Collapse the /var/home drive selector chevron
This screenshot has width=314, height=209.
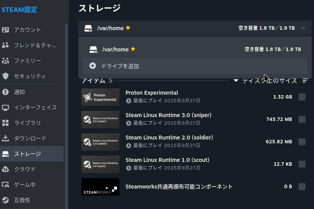tap(303, 28)
